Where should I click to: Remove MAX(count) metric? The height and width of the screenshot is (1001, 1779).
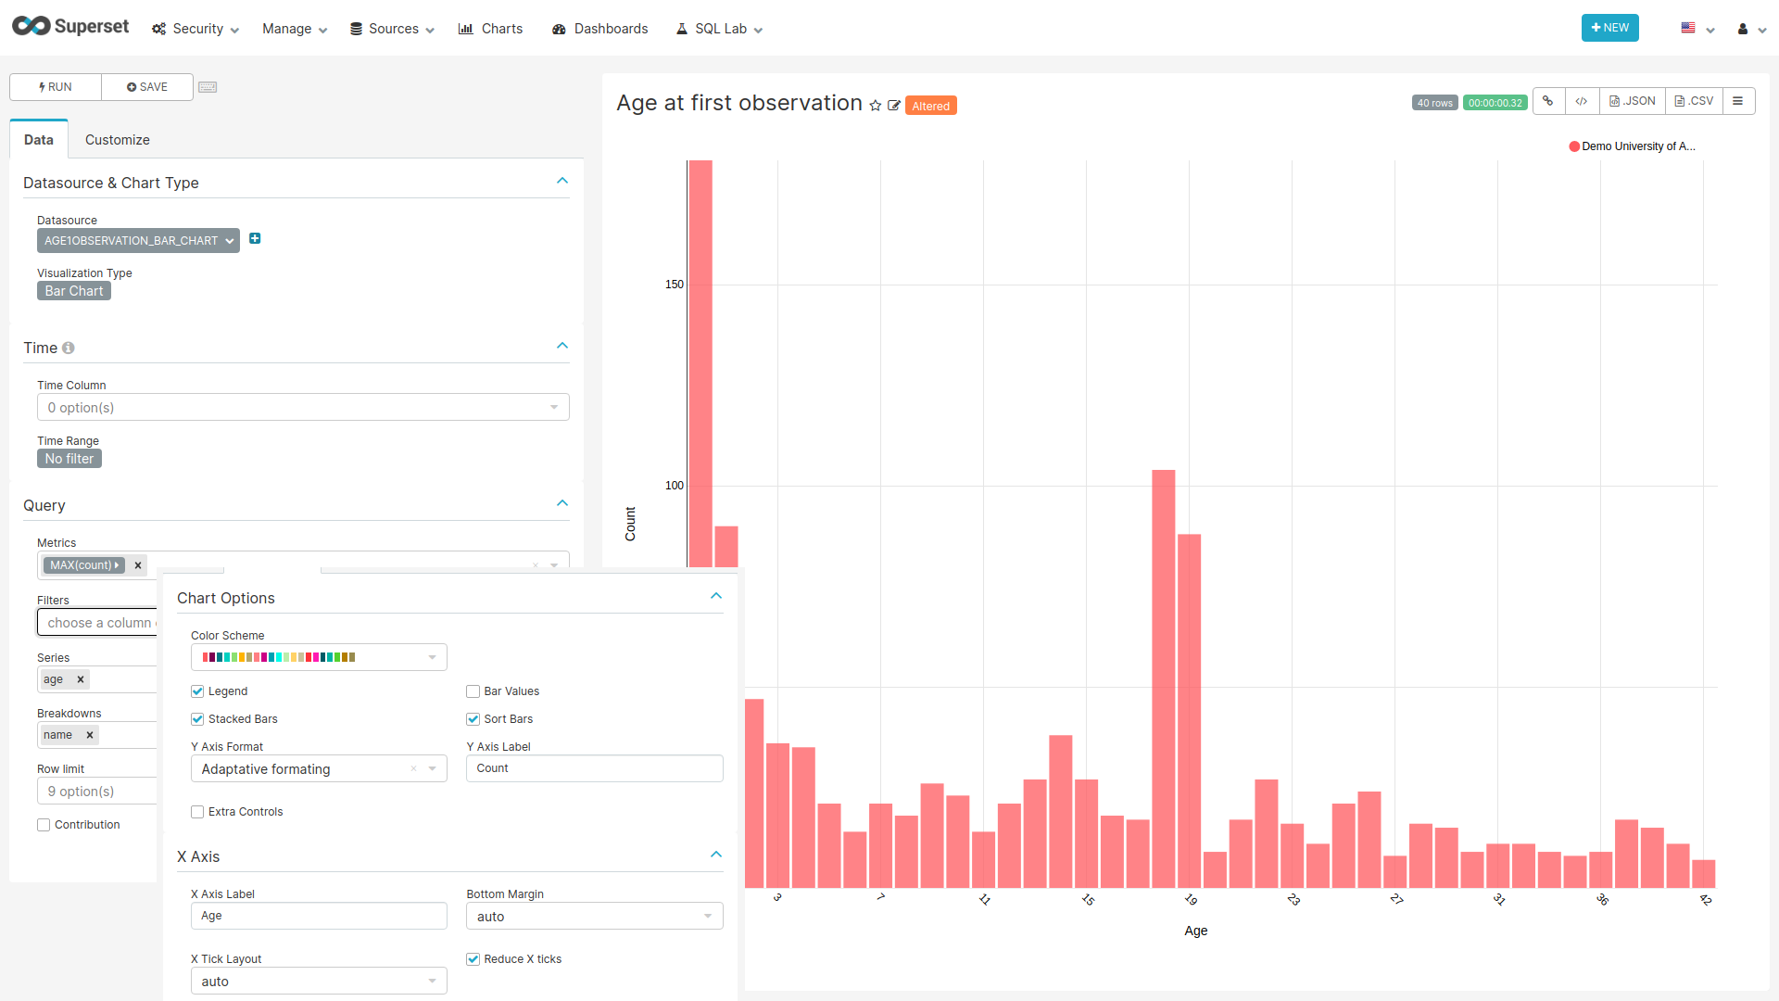click(138, 565)
